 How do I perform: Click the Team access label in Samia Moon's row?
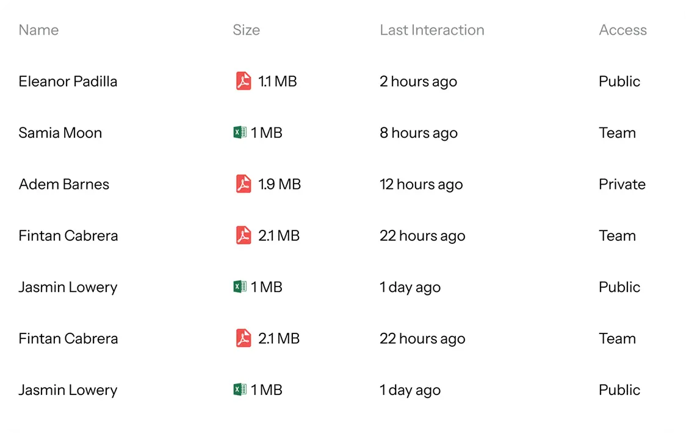[617, 133]
